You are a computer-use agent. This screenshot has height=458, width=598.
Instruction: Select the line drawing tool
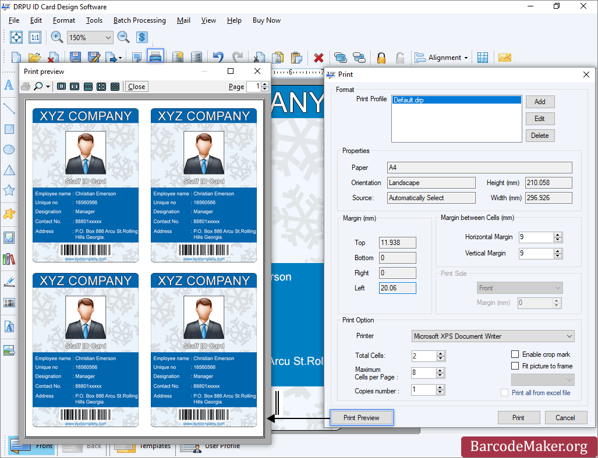pos(9,109)
